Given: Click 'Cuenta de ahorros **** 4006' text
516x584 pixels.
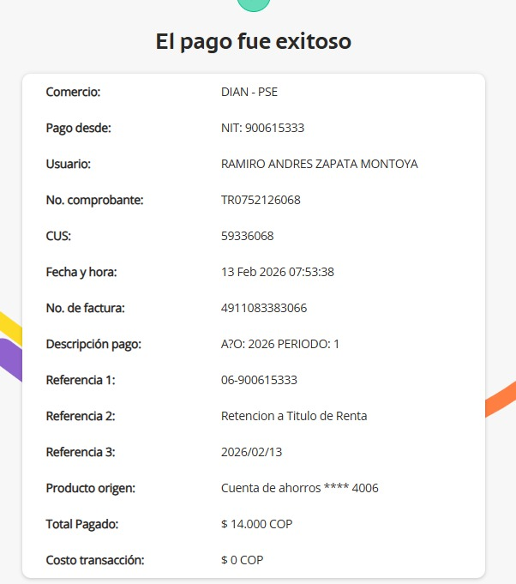Looking at the screenshot, I should click(300, 488).
